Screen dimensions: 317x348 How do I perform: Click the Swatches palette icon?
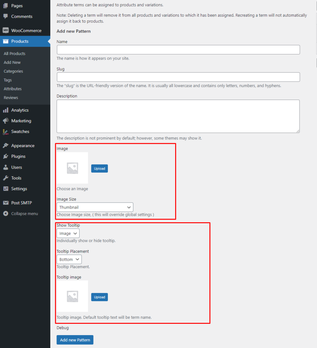click(x=5, y=132)
